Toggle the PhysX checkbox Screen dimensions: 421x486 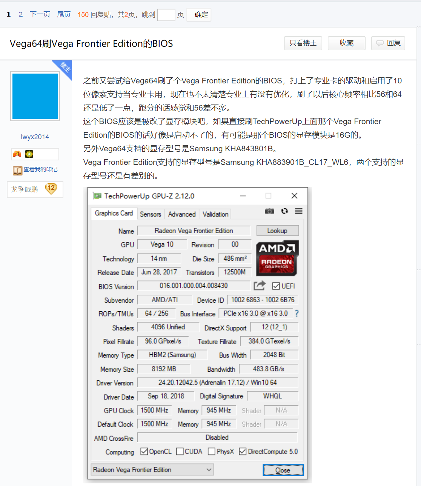[212, 452]
